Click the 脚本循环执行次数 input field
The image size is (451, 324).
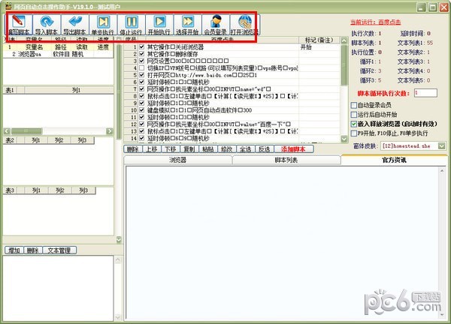click(x=425, y=93)
